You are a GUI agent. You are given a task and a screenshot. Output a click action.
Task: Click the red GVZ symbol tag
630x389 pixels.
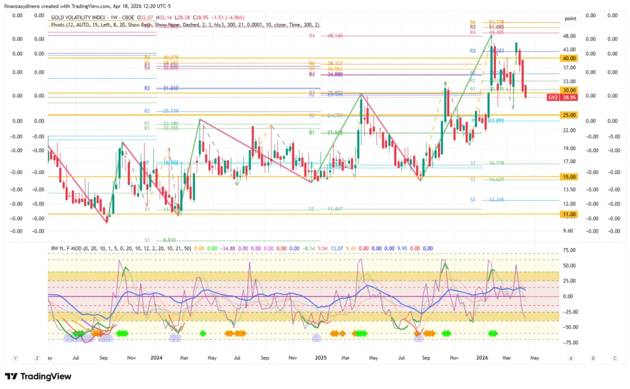point(553,98)
